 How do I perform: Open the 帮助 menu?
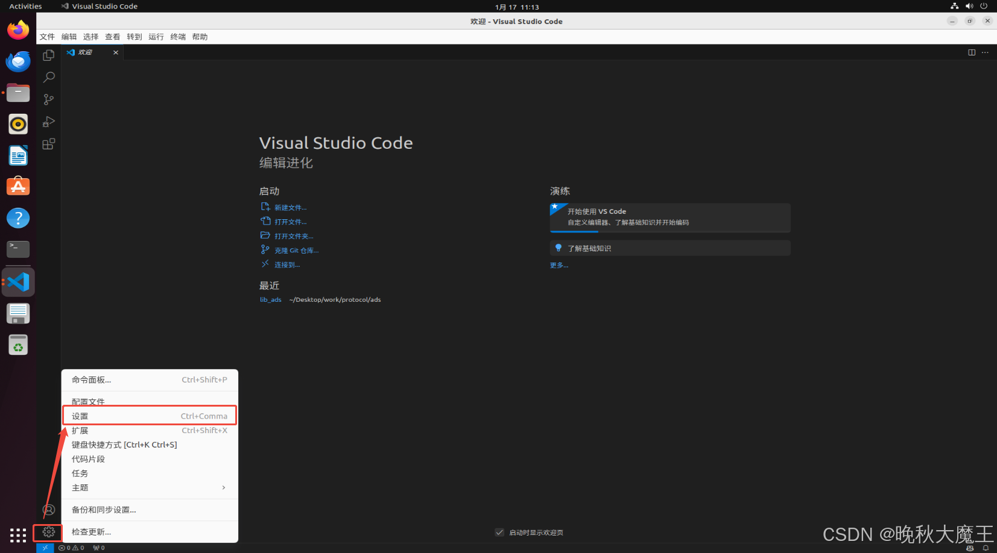point(200,37)
